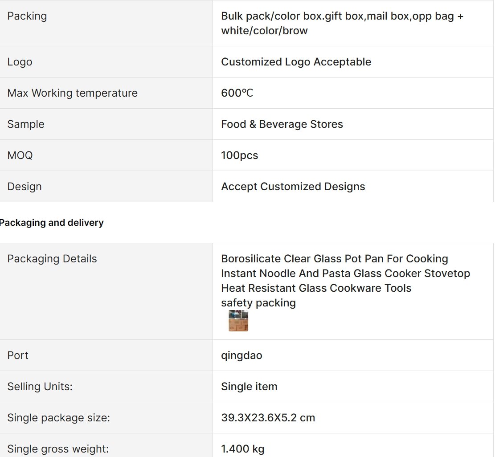
Task: Click the 'Max Working temperature' label
Action: coord(72,93)
